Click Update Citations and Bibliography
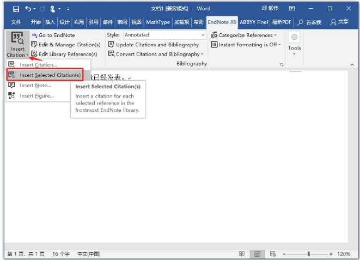Screen dimensions: 360x260 154,45
